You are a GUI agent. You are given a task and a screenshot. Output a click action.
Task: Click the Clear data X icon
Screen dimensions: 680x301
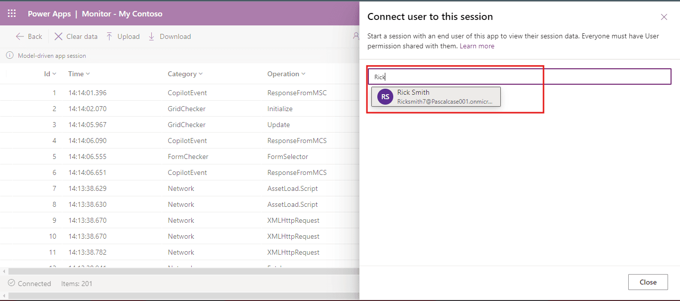point(58,36)
